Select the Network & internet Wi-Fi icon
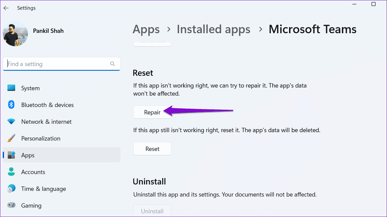 [11, 122]
